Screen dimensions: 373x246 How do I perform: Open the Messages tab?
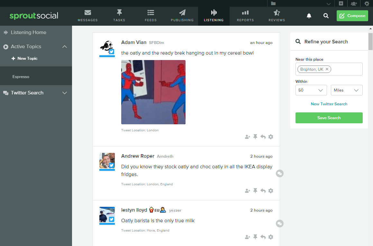click(x=87, y=16)
